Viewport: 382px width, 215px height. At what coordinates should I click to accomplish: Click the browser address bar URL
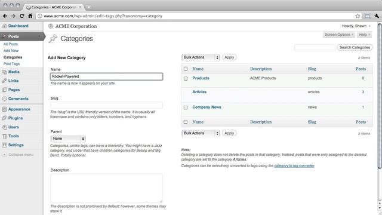[103, 16]
